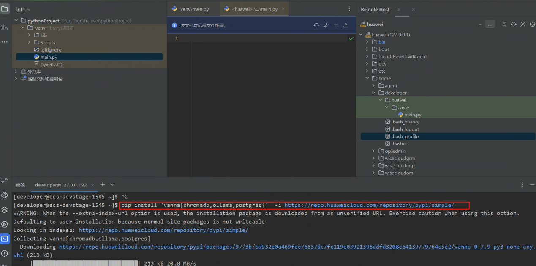Show more tool windows in left sidebar
Viewport: 536px width, 266px height.
click(5, 42)
